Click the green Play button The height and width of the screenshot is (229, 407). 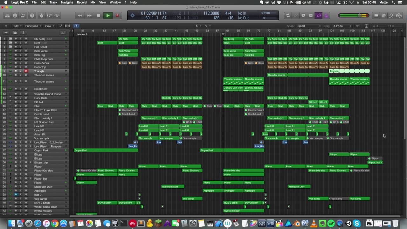coord(108,15)
